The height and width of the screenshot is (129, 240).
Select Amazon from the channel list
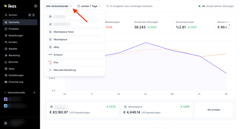pos(75,55)
